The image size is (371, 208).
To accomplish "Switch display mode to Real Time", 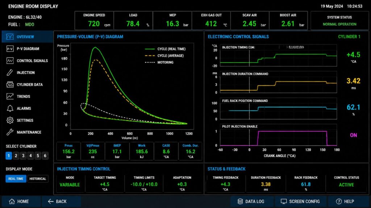I will [x=16, y=179].
